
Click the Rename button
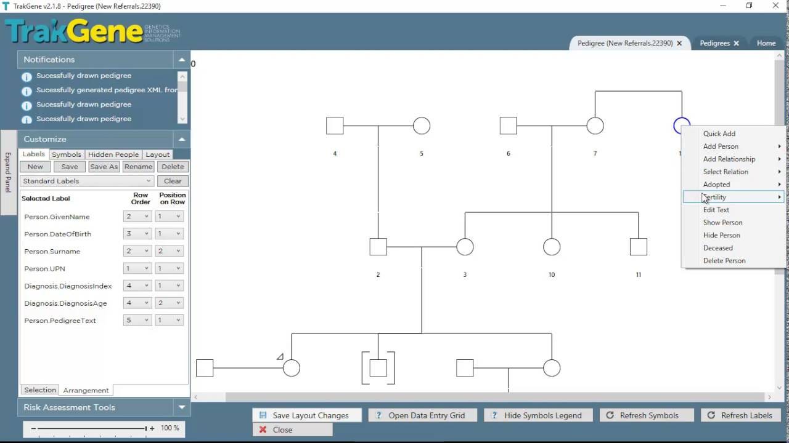click(x=138, y=167)
